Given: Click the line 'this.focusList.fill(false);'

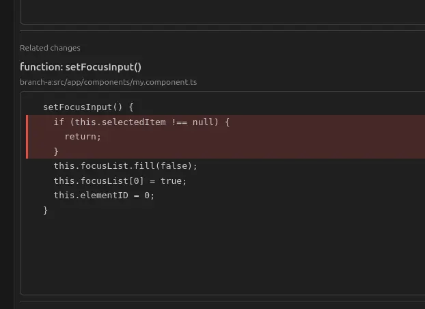Looking at the screenshot, I should (x=126, y=166).
